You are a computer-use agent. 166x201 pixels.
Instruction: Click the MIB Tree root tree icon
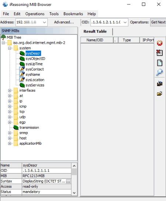coord(3,37)
